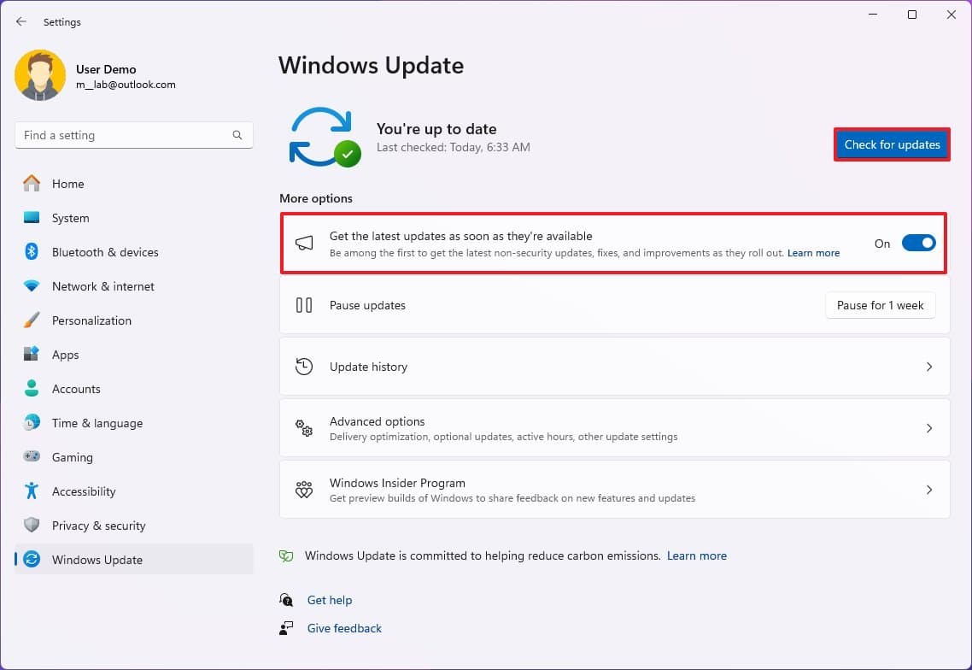
Task: Open the Windows Insider Program page
Action: [615, 490]
